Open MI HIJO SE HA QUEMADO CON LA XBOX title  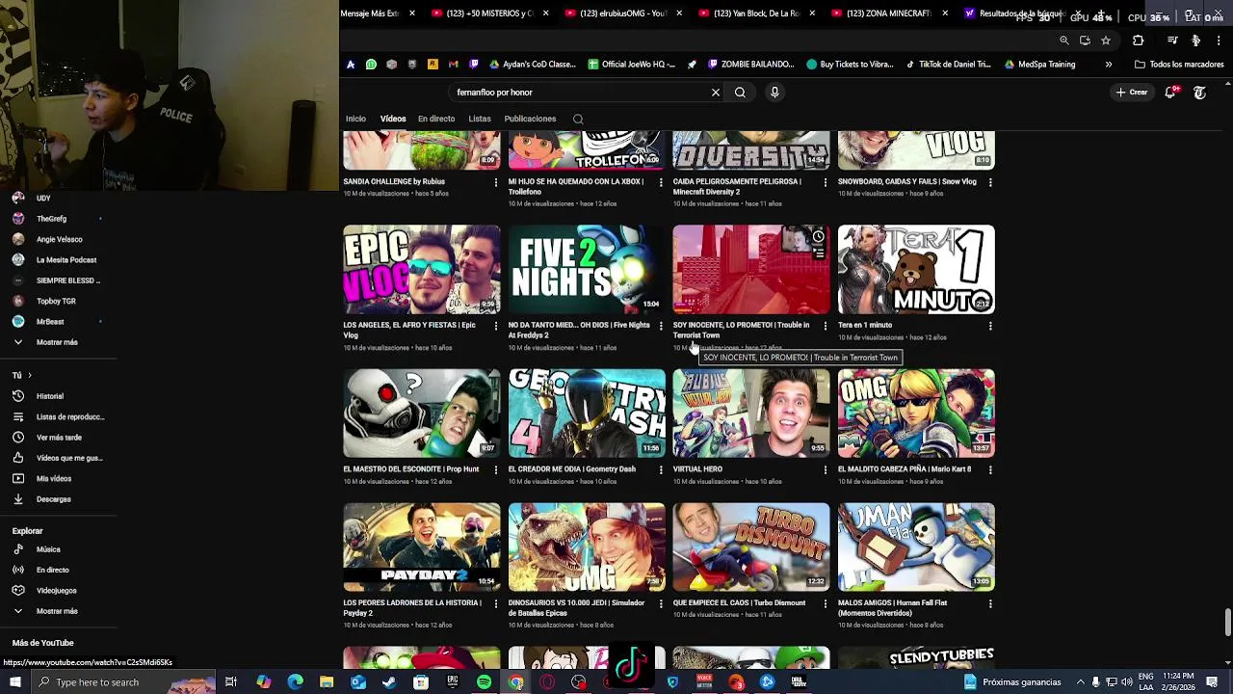point(576,186)
